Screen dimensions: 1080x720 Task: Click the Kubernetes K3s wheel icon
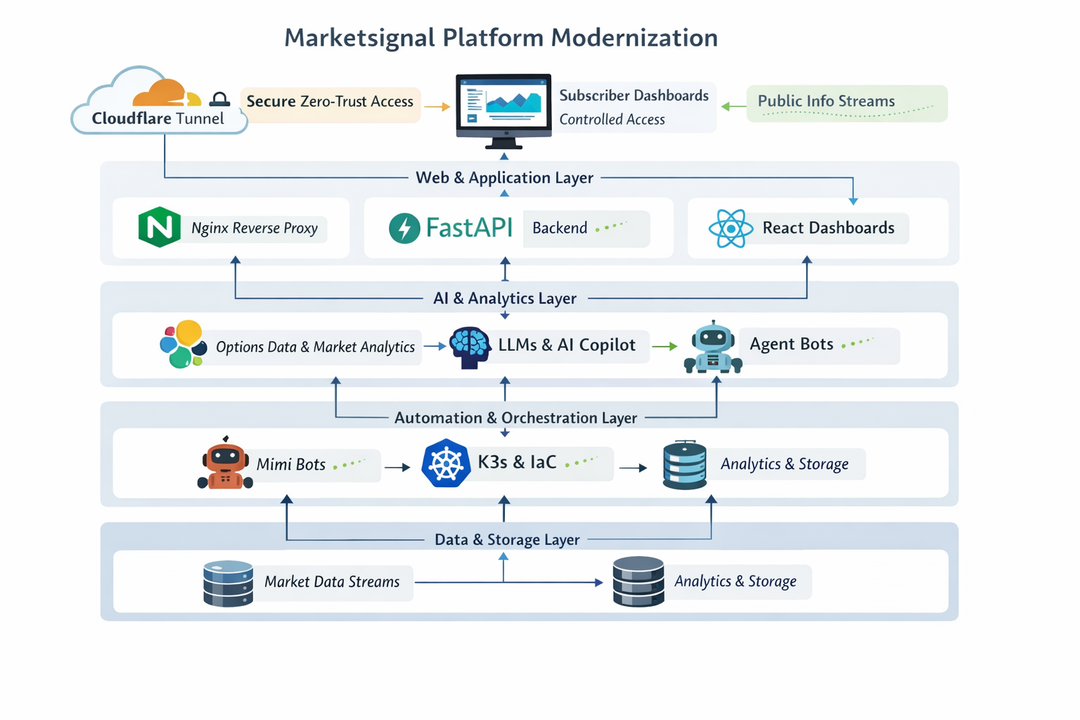446,463
